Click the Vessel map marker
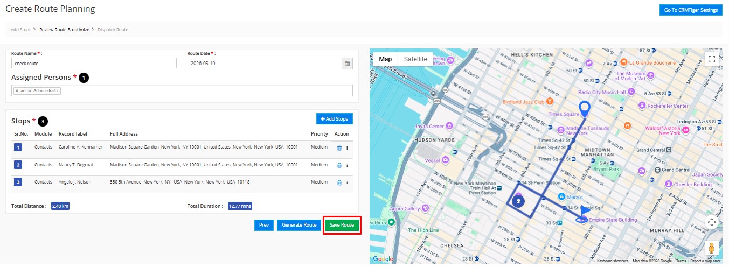The width and height of the screenshot is (729, 267). (x=445, y=160)
